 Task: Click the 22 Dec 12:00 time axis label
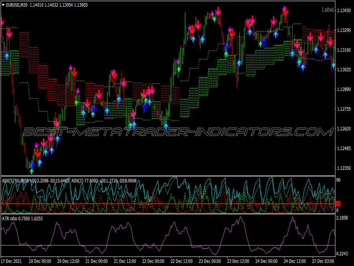tap(182, 261)
